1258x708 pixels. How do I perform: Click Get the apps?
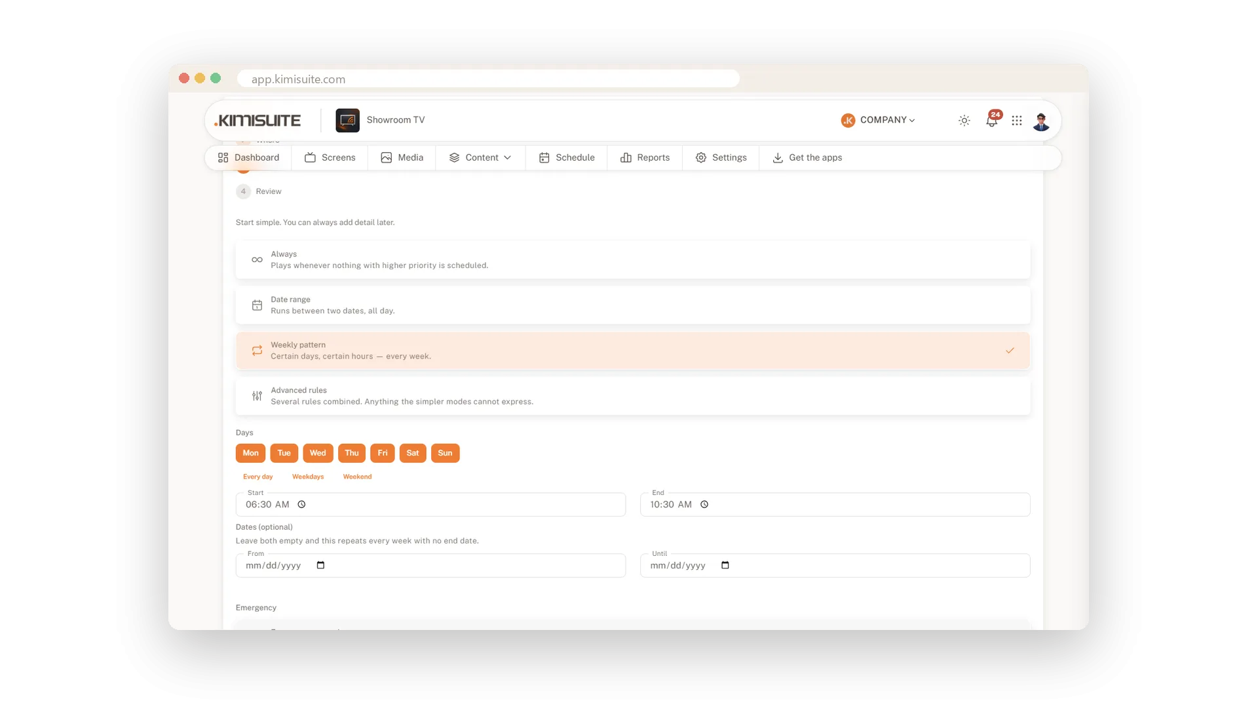[807, 157]
